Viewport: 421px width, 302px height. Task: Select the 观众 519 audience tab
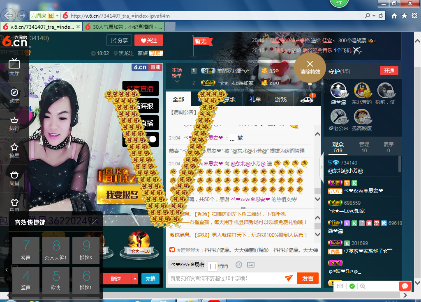(x=338, y=147)
